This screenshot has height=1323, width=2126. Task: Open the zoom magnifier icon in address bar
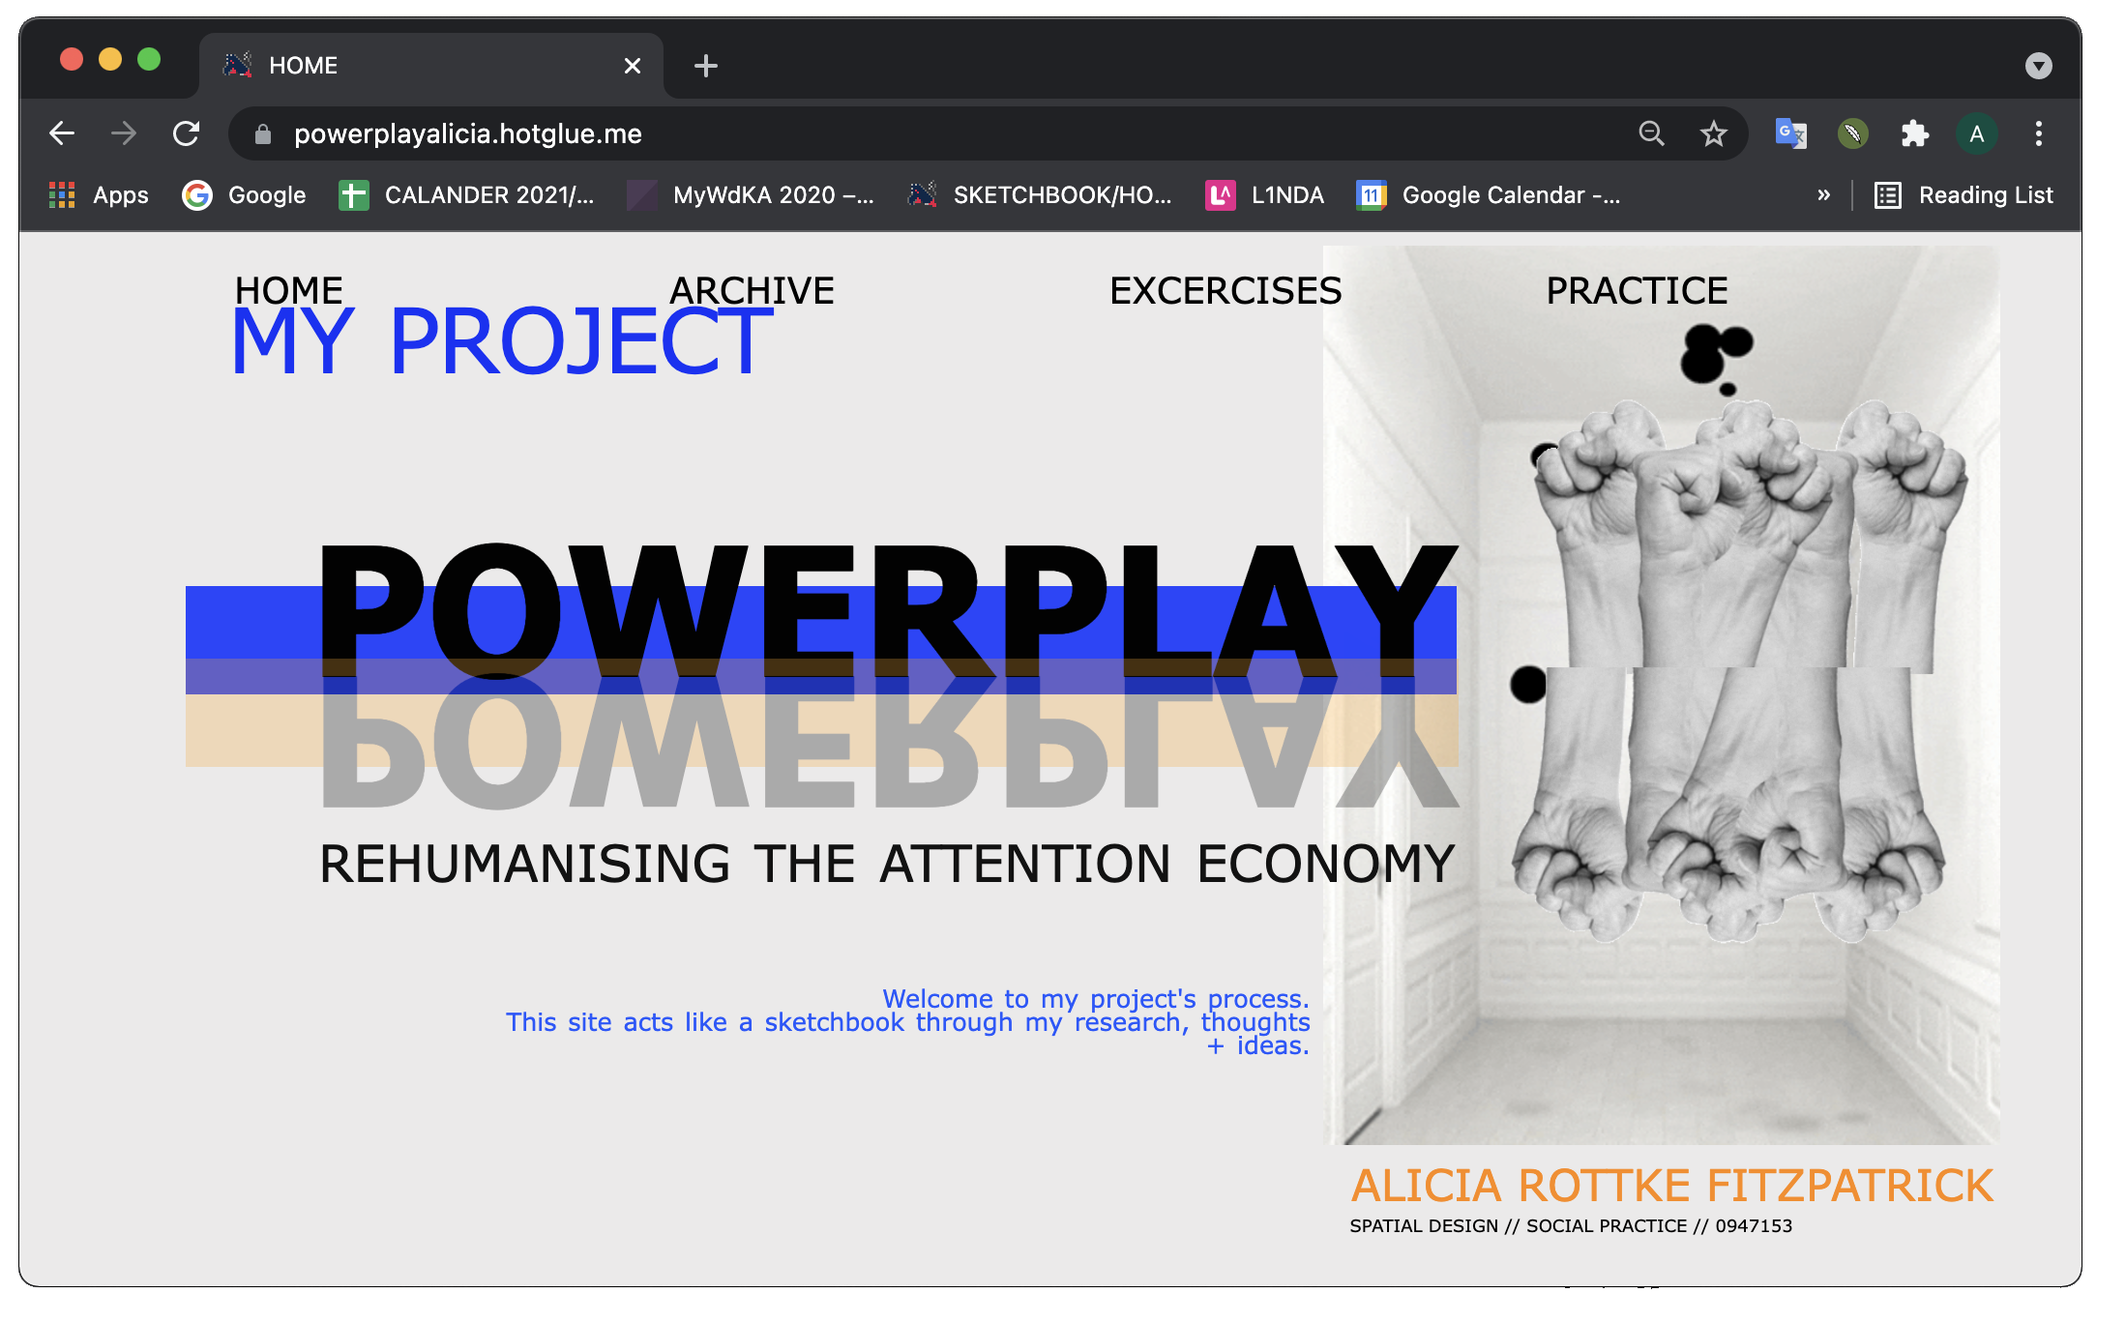click(x=1651, y=133)
